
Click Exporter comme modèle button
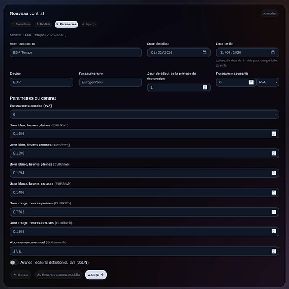tap(59, 275)
